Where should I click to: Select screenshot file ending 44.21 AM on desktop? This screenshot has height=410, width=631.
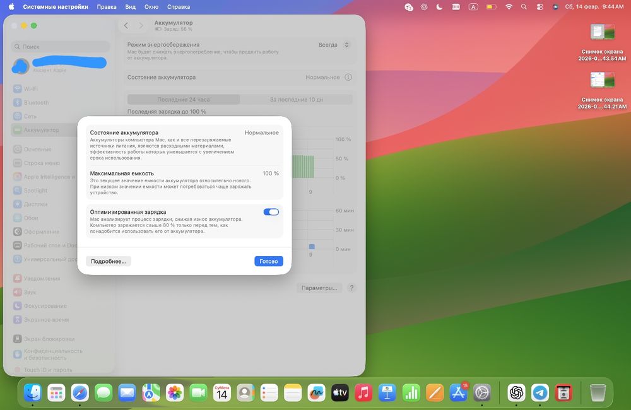(x=603, y=90)
